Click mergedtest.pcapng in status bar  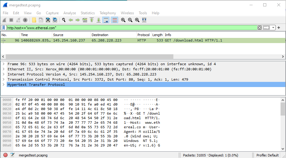[x=33, y=155]
